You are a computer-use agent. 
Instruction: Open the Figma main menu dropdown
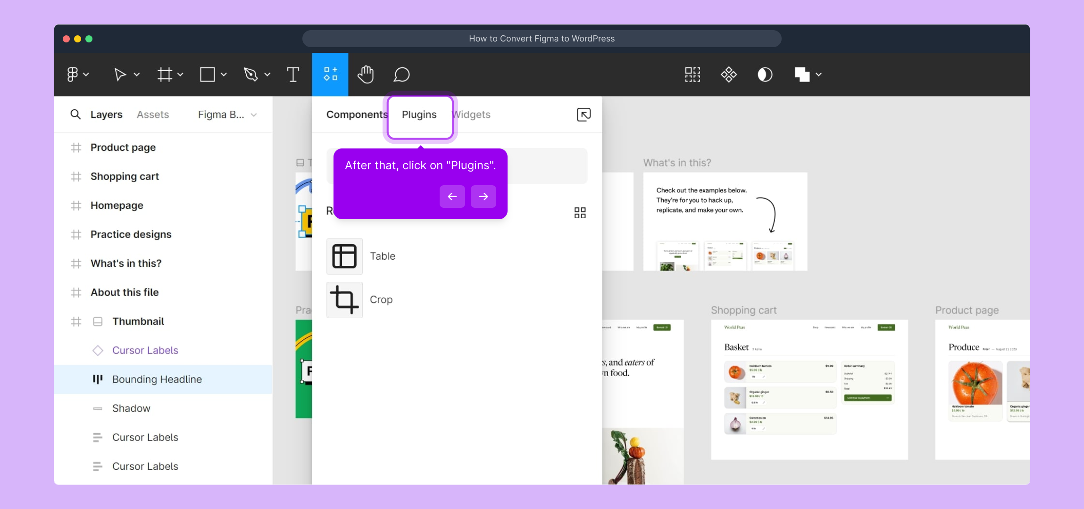[78, 74]
